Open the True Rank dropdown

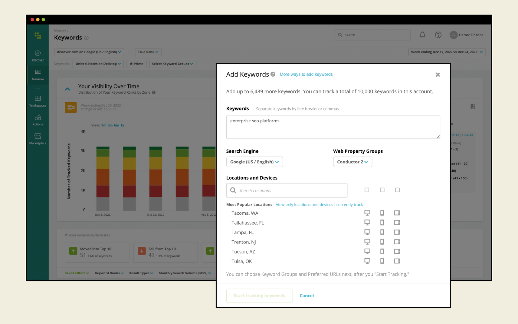pos(148,52)
